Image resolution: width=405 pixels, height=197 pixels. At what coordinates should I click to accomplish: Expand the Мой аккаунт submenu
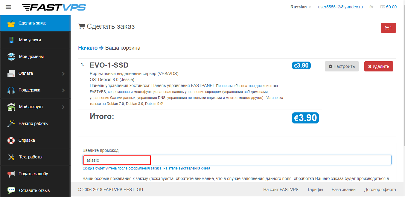tap(63, 107)
